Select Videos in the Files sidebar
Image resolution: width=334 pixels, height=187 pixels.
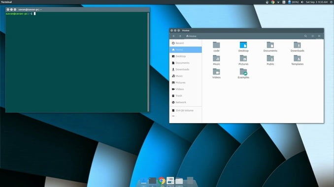[186, 89]
